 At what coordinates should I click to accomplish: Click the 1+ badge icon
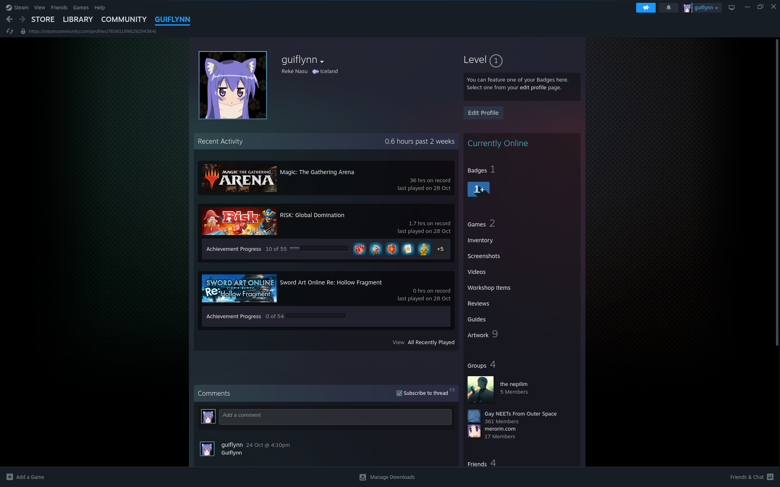(478, 189)
